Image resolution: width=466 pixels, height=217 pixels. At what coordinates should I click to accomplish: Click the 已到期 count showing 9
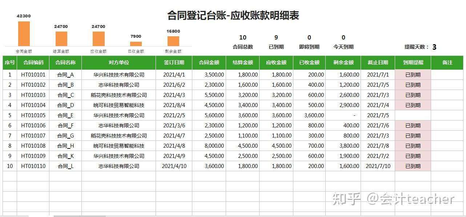[276, 37]
